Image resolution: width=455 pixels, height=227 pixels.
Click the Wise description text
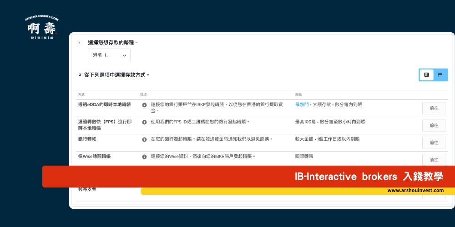click(203, 156)
